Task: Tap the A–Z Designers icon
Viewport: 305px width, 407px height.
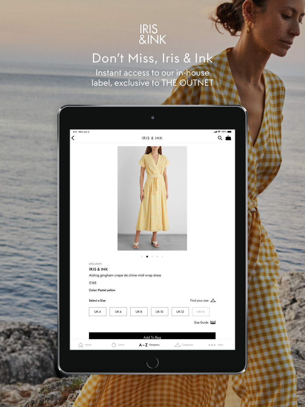Action: (143, 345)
